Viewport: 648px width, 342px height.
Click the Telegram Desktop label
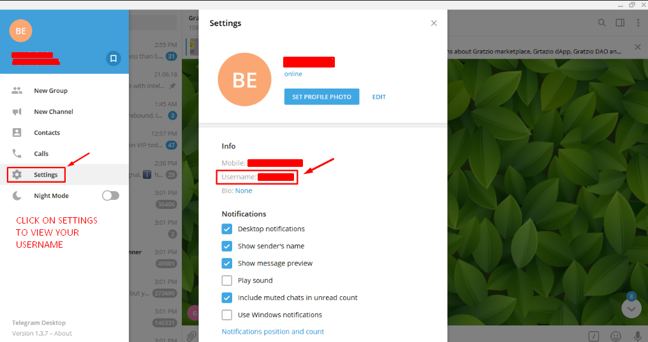pyautogui.click(x=39, y=323)
